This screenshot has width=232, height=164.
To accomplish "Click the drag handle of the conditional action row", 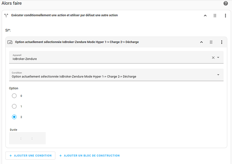I will pyautogui.click(x=215, y=15).
